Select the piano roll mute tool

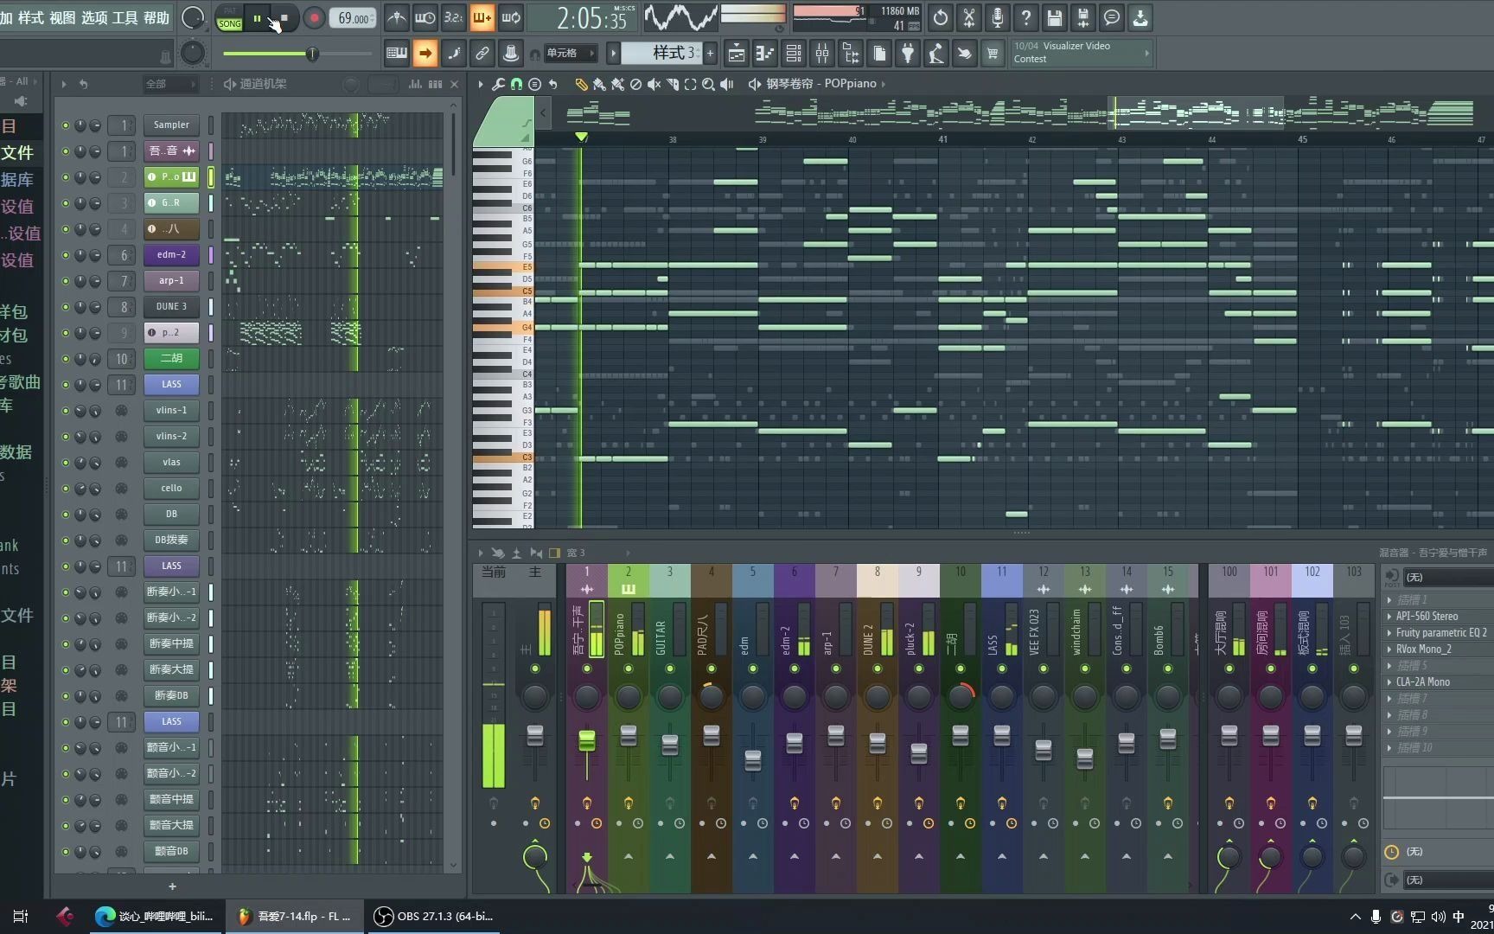pyautogui.click(x=654, y=84)
